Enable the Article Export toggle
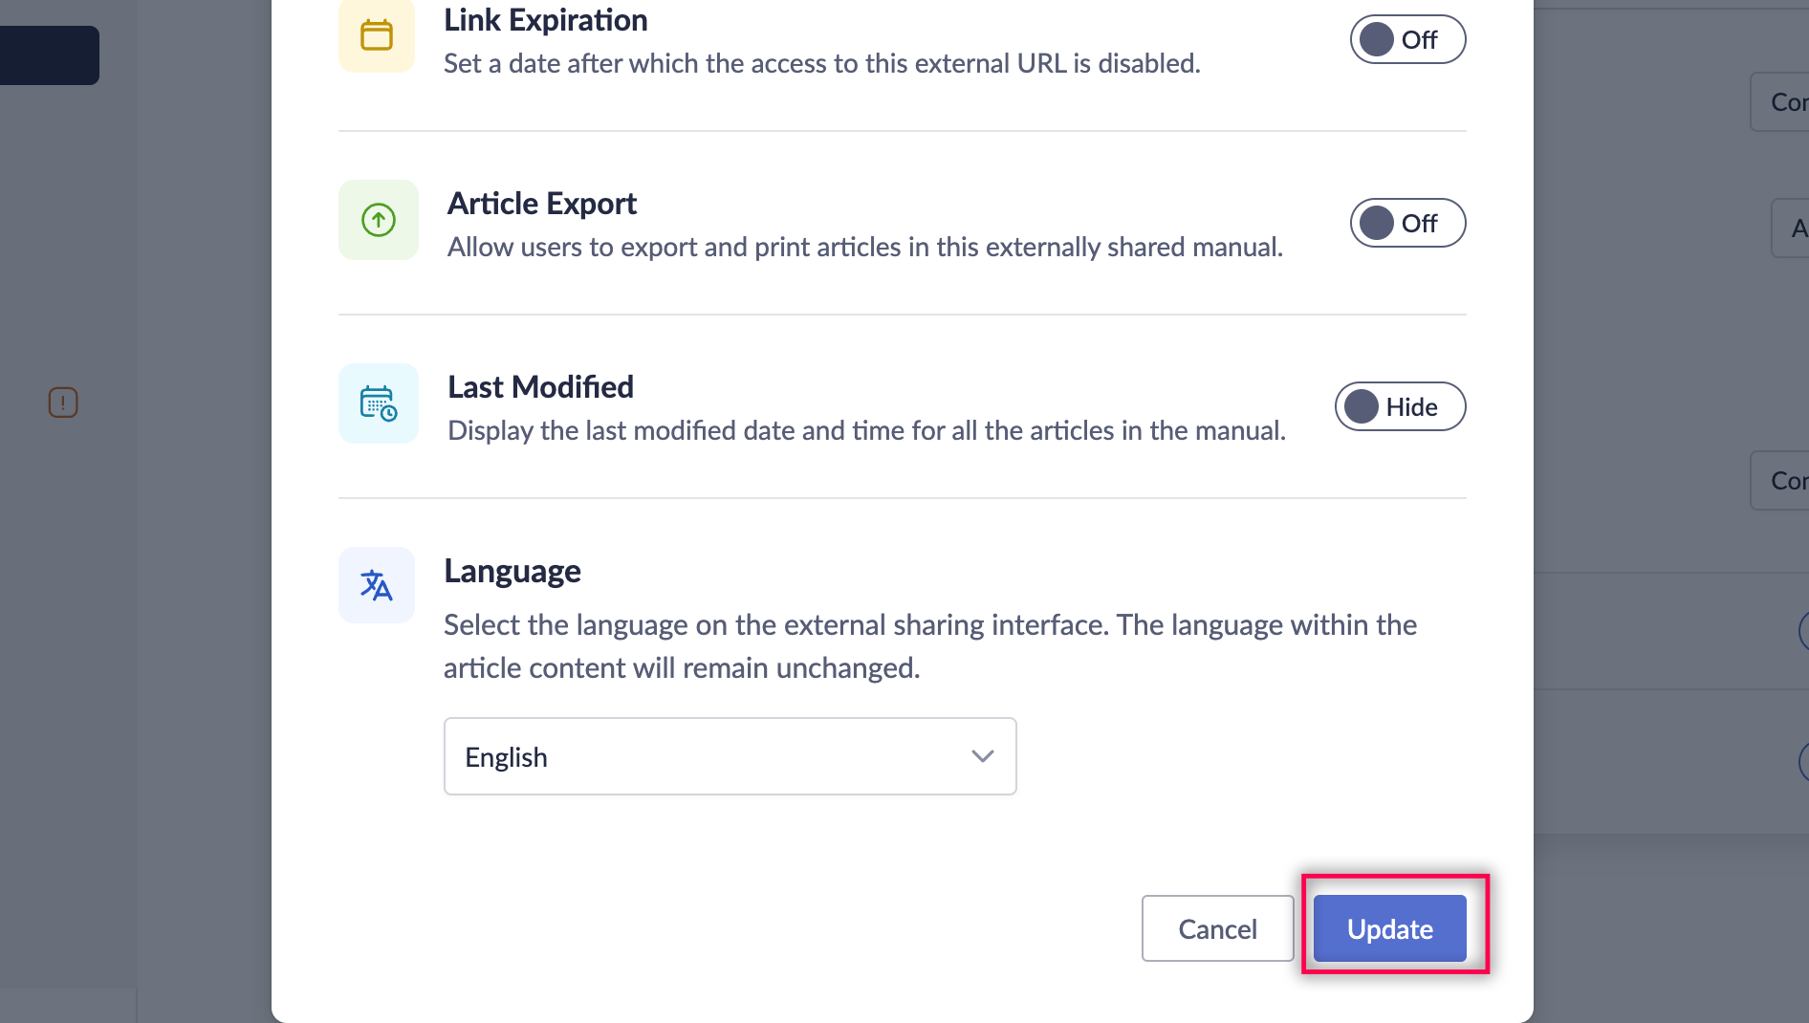This screenshot has height=1023, width=1809. pyautogui.click(x=1406, y=224)
